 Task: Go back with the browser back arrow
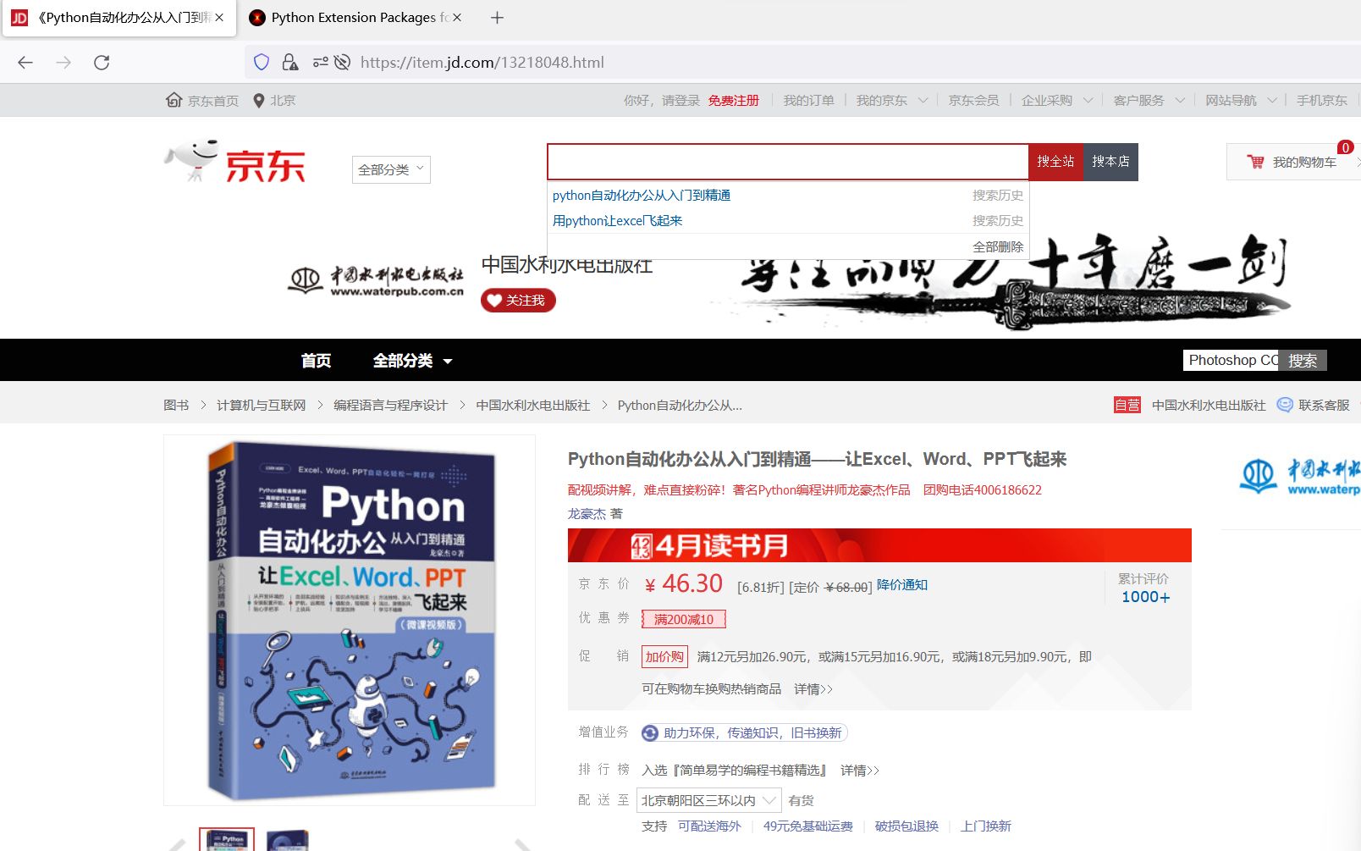point(25,63)
